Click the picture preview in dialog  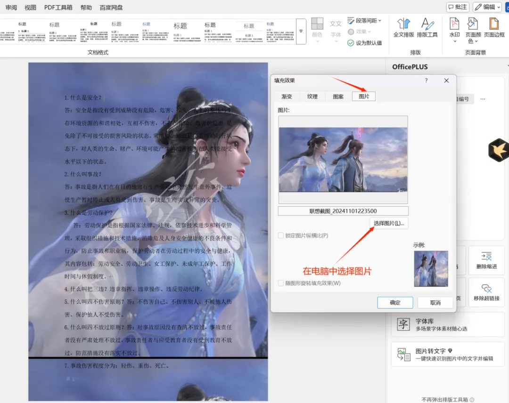[343, 160]
